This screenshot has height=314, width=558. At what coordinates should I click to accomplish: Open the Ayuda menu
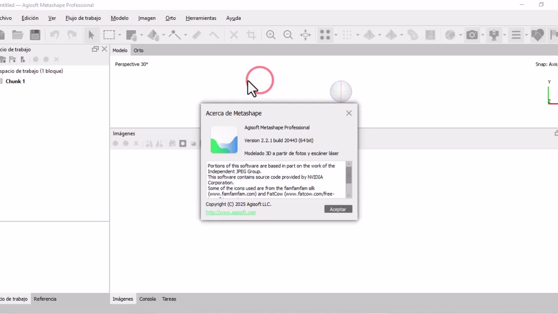[x=233, y=18]
